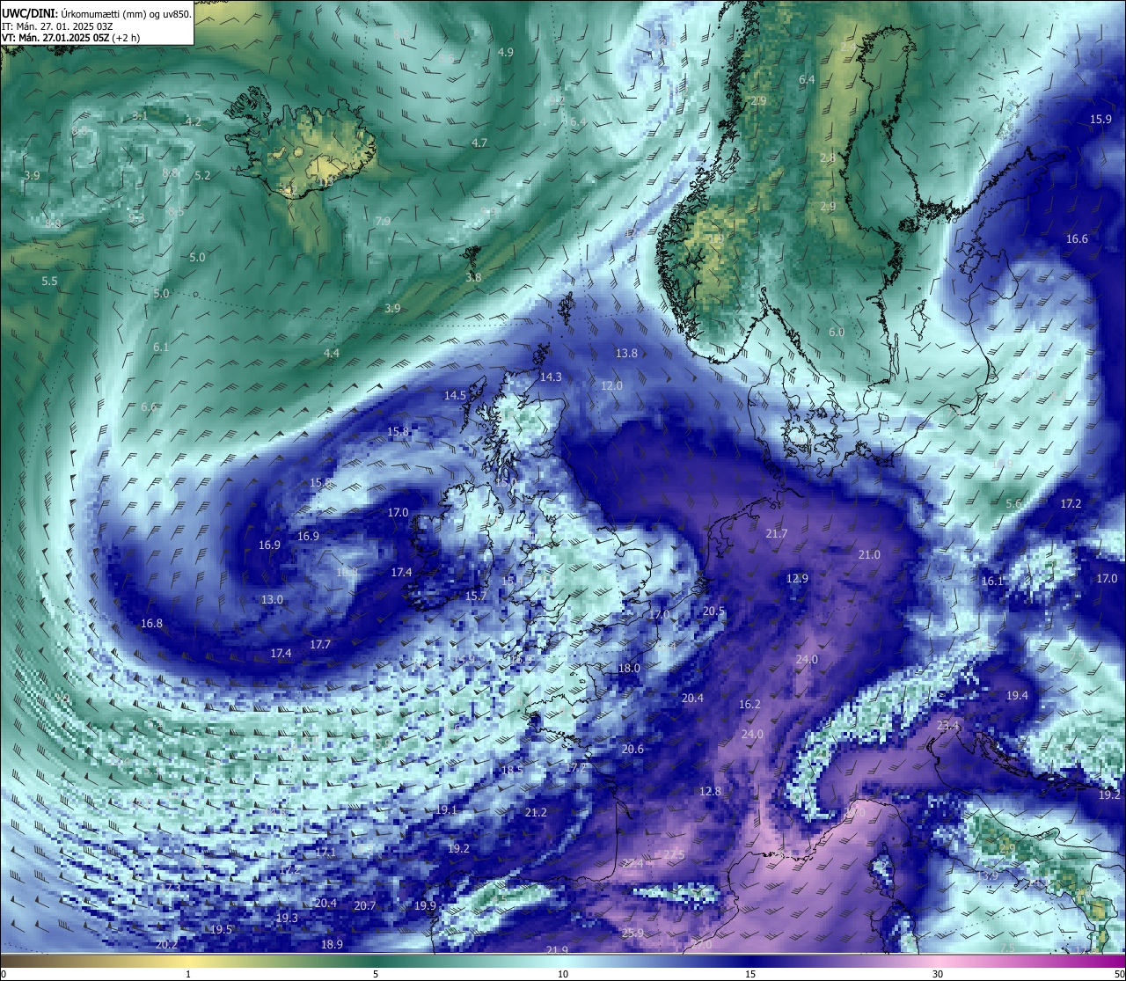Click the 6.0 value over southern Sweden

(837, 332)
